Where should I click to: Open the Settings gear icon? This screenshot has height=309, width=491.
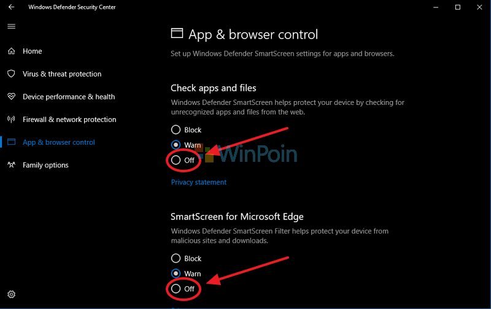coord(11,295)
